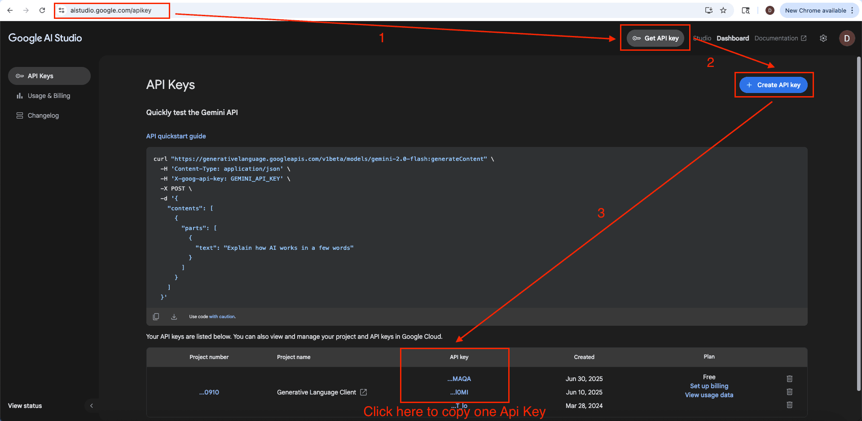Screen dimensions: 862x421
Task: Open the API quickstart guide link
Action: [x=176, y=136]
